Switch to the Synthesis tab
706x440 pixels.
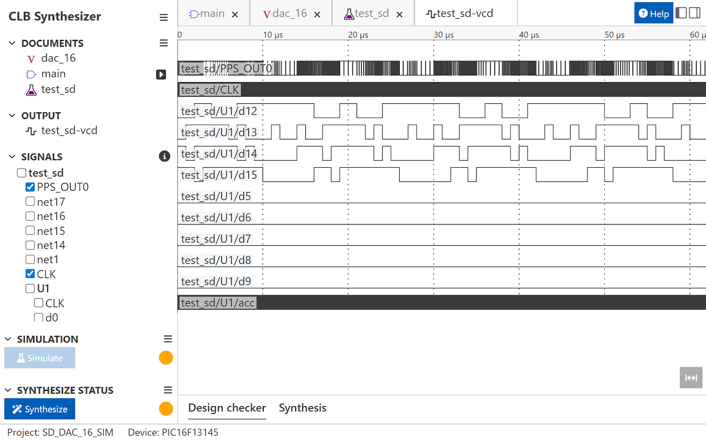pos(302,408)
